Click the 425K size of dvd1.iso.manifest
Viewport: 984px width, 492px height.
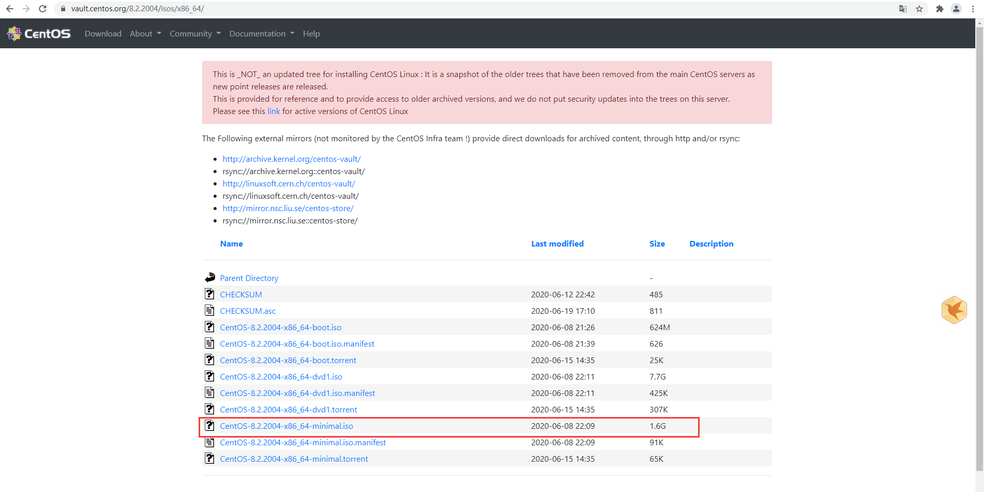click(659, 393)
